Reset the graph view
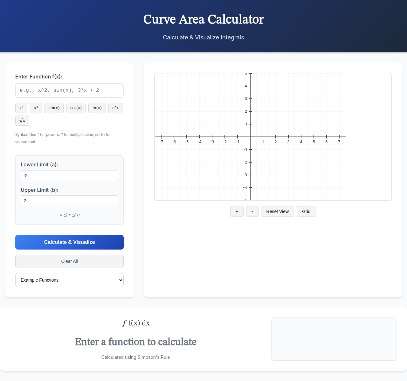 tap(277, 211)
